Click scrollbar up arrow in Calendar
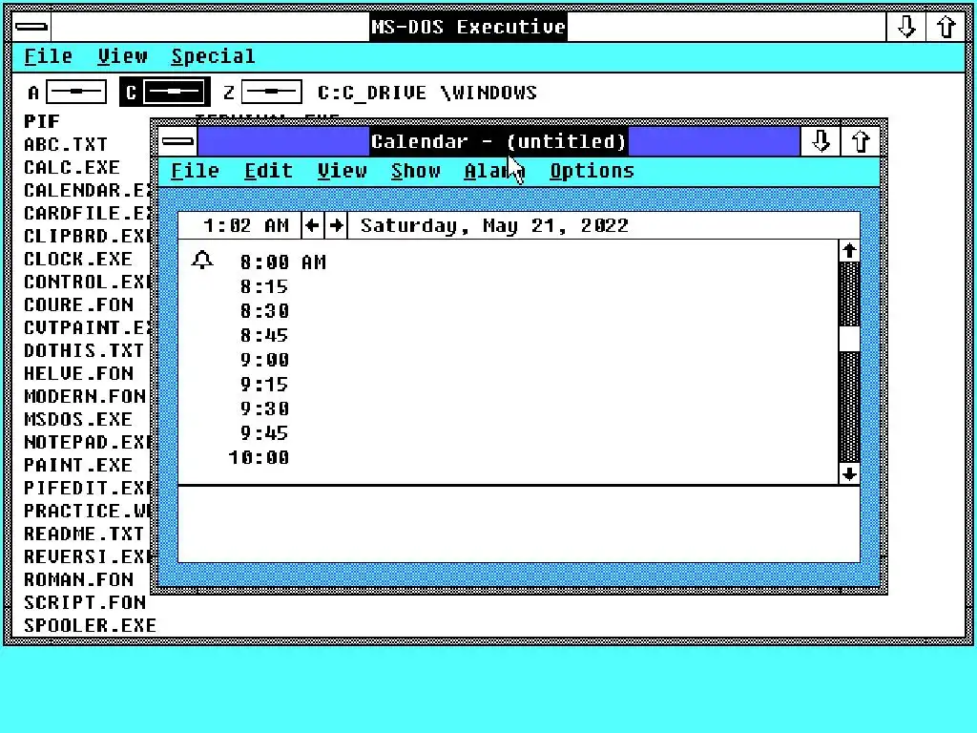The height and width of the screenshot is (733, 977). coord(849,251)
